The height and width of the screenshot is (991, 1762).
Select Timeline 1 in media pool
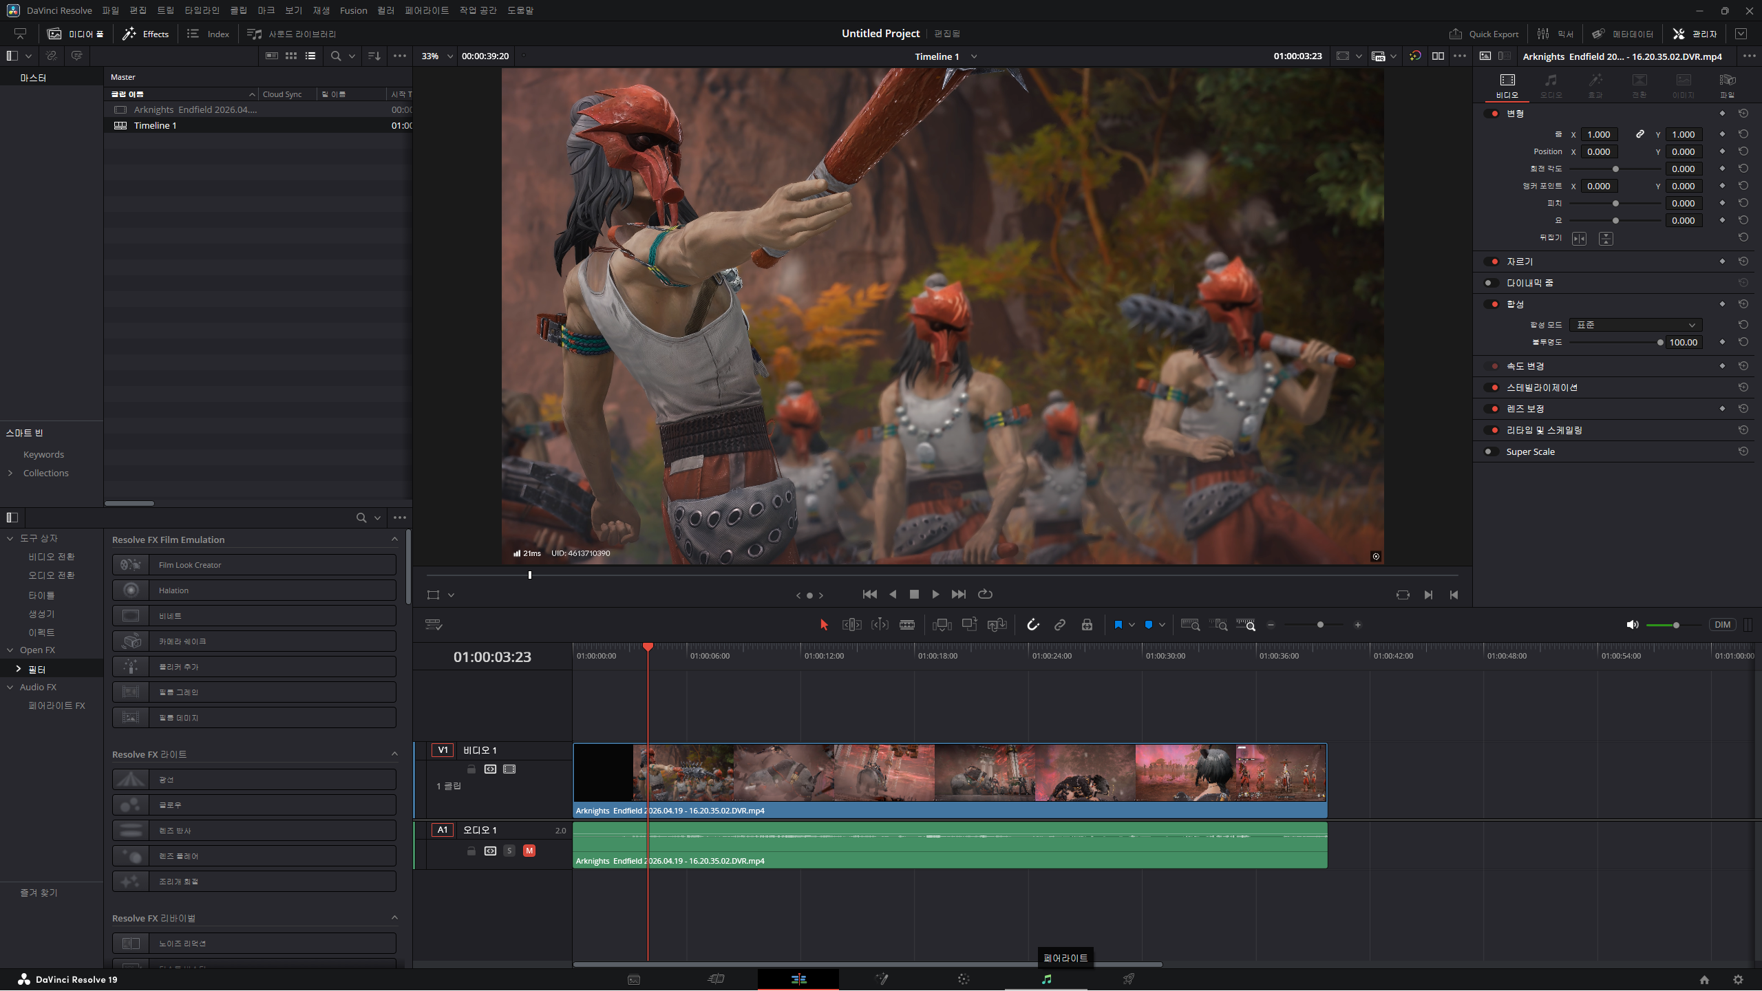pyautogui.click(x=155, y=125)
